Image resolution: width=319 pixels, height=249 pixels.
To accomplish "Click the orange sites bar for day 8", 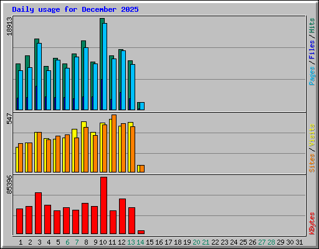I will (86, 149).
